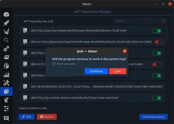Image resolution: width=174 pixels, height=124 pixels.
Task: Open Services gears icon in sidebar
Action: click(6, 49)
